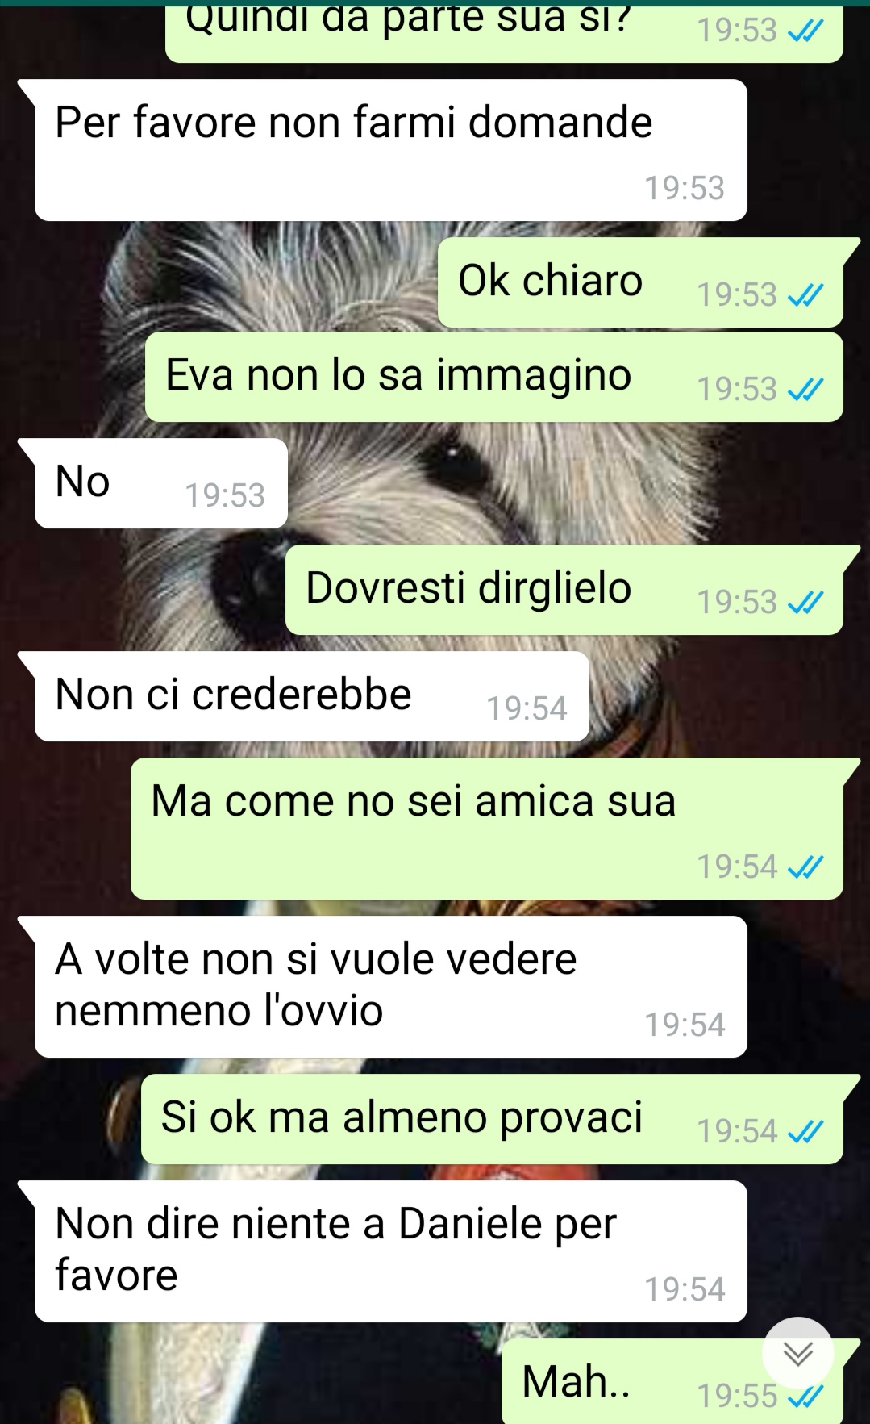Screen dimensions: 870x1424
Task: Tap 'A volte non si vuole vedere' message
Action: tap(390, 987)
